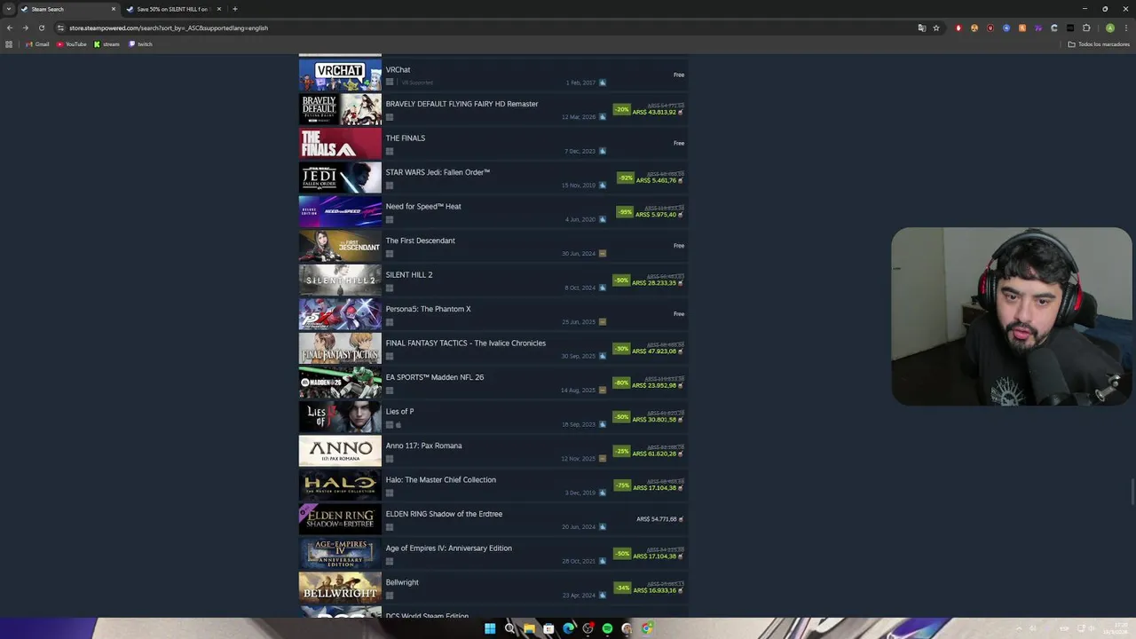
Task: Close the SILENT HILL f tab
Action: coord(218,9)
